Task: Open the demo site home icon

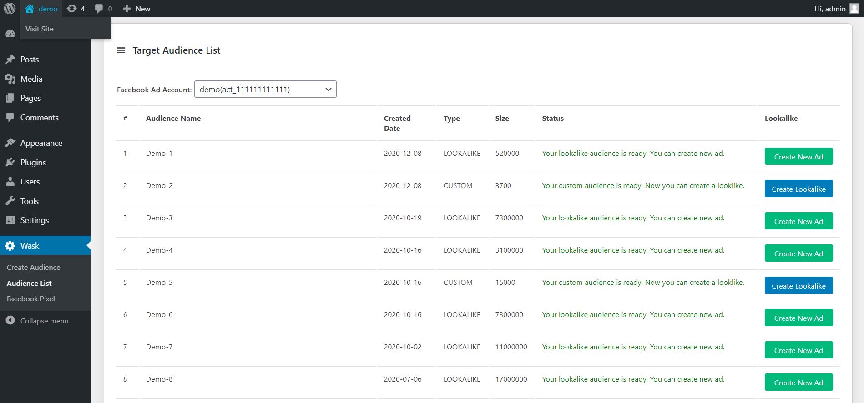Action: (x=30, y=9)
